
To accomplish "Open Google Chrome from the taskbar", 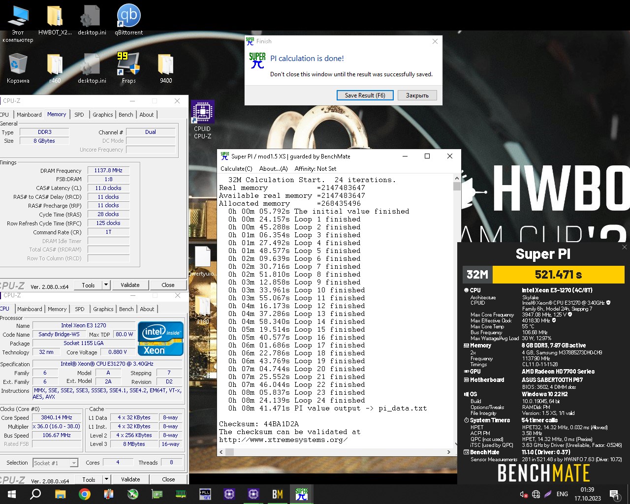I will coord(84,494).
